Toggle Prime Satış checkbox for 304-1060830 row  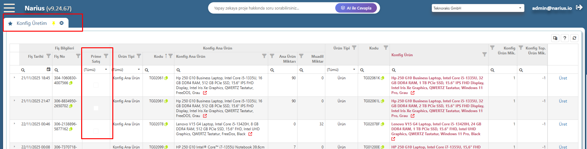96,85
